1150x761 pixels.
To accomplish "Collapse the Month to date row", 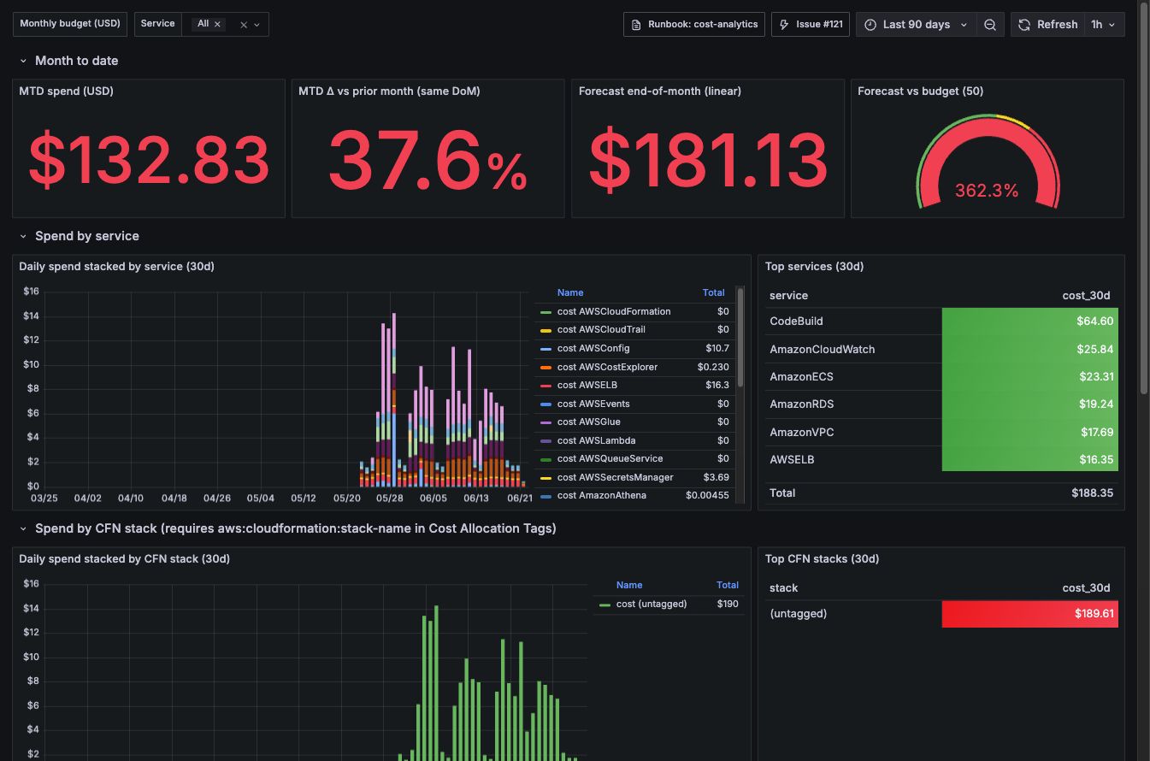I will pos(24,61).
